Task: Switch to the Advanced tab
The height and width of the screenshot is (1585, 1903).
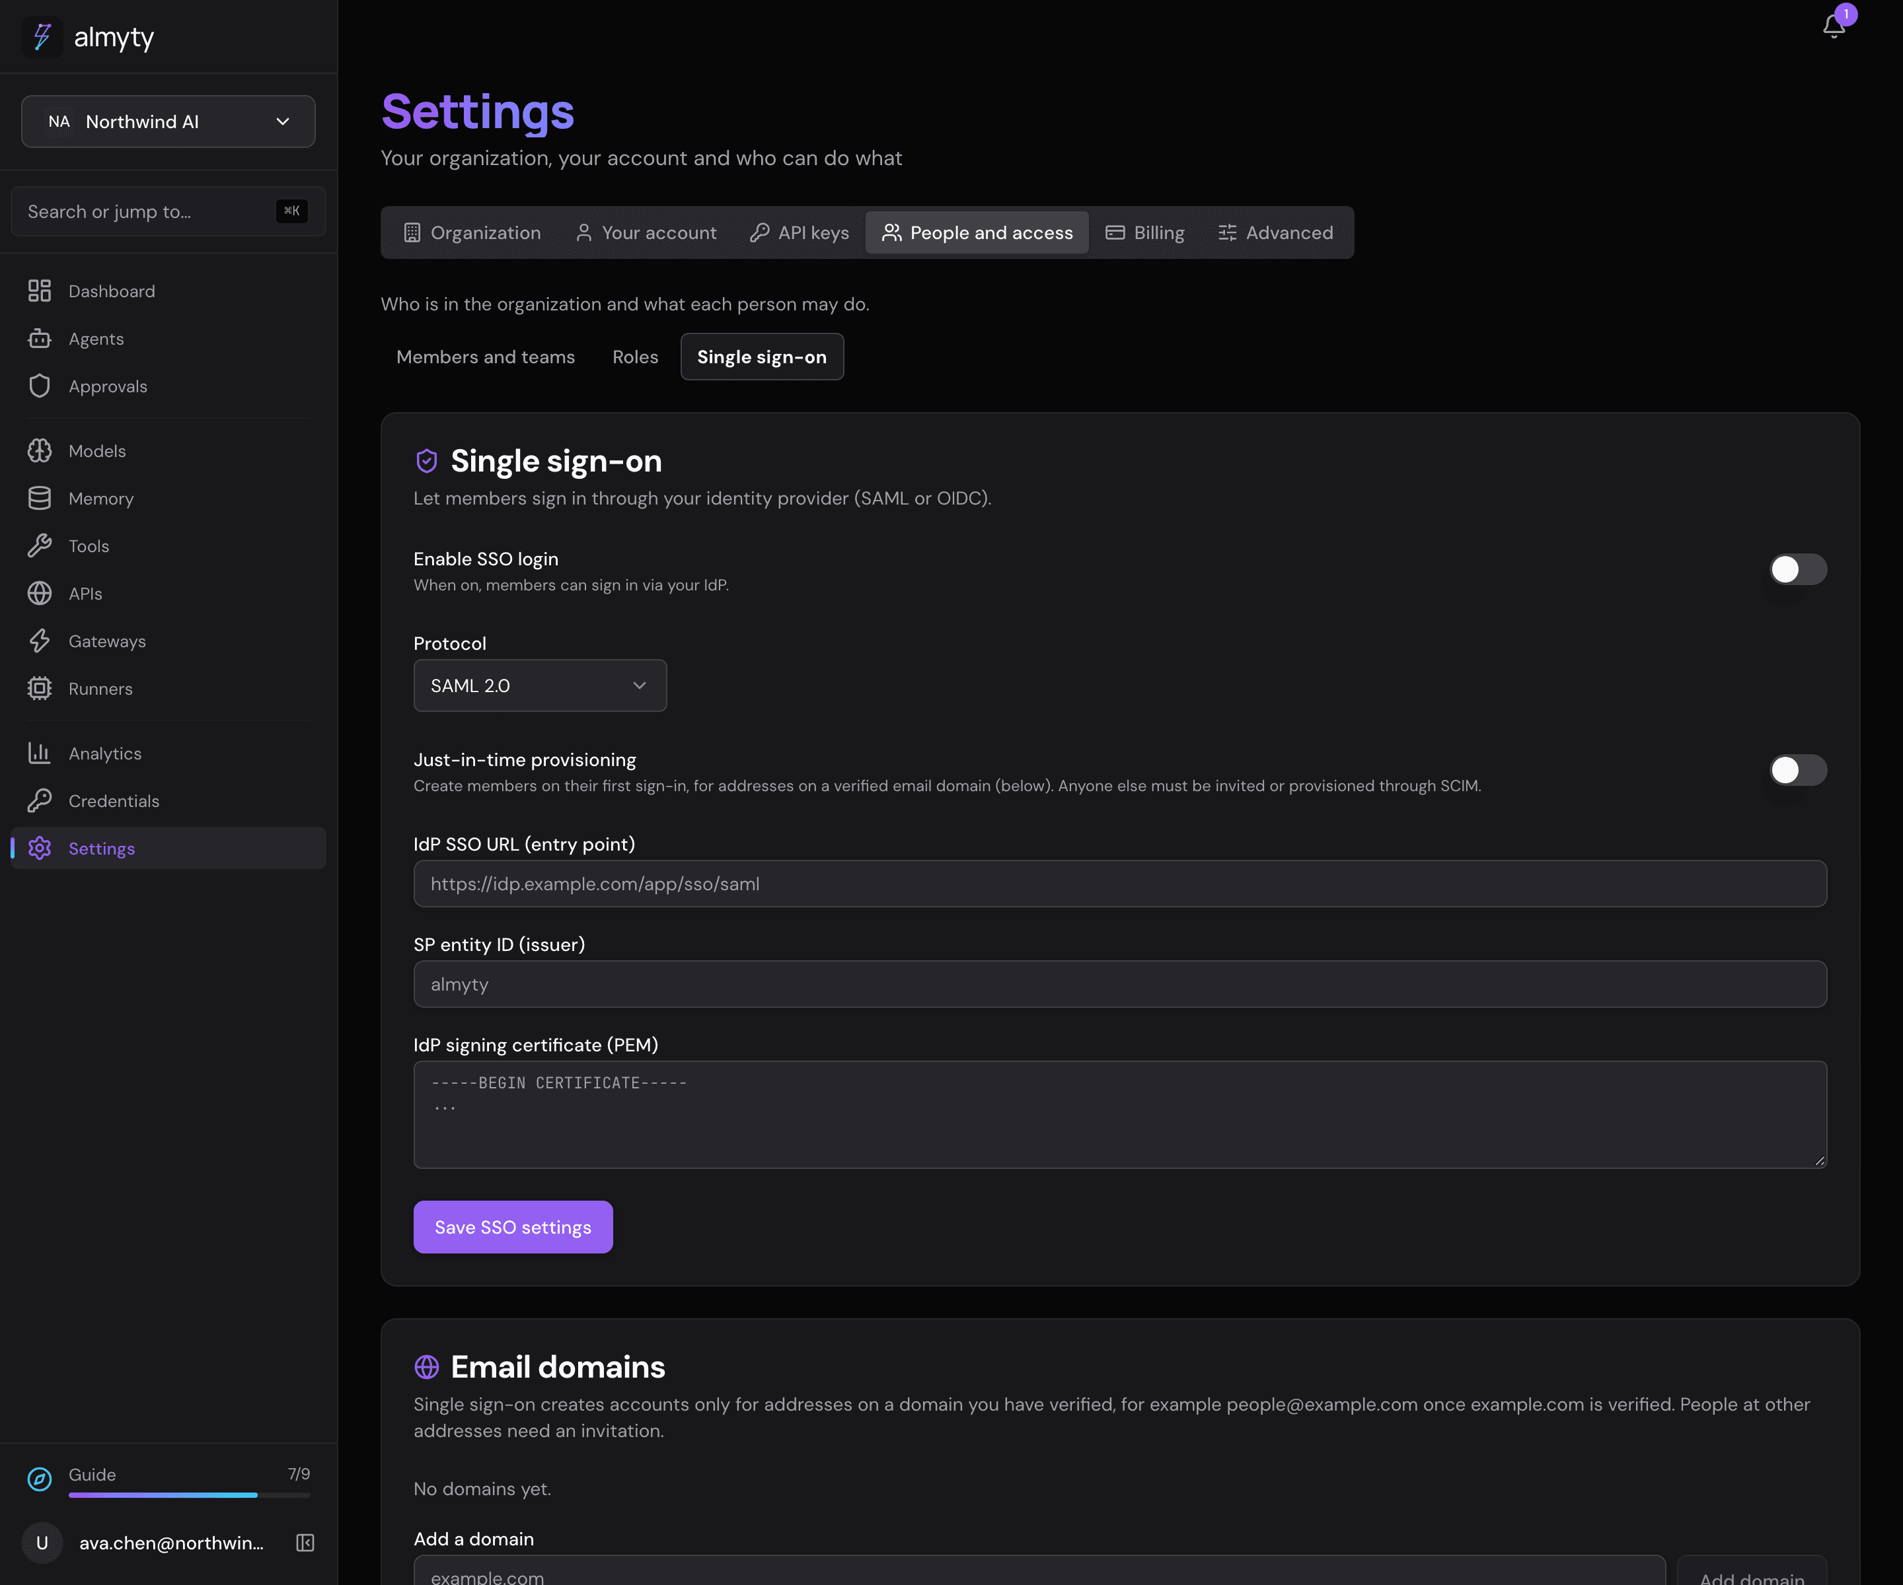Action: [1275, 232]
